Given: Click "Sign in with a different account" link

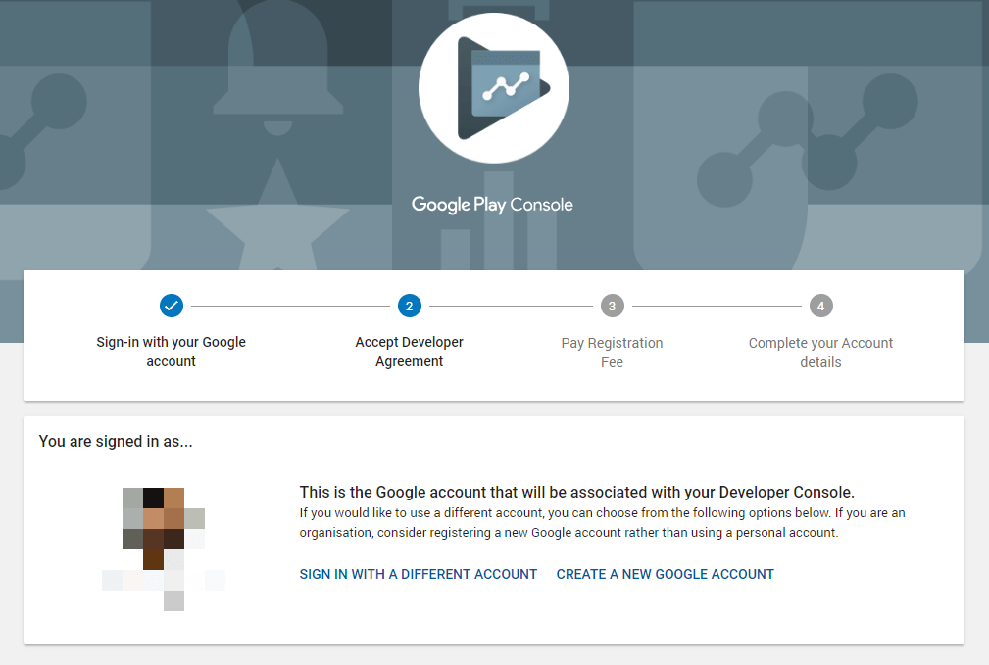Looking at the screenshot, I should tap(419, 574).
